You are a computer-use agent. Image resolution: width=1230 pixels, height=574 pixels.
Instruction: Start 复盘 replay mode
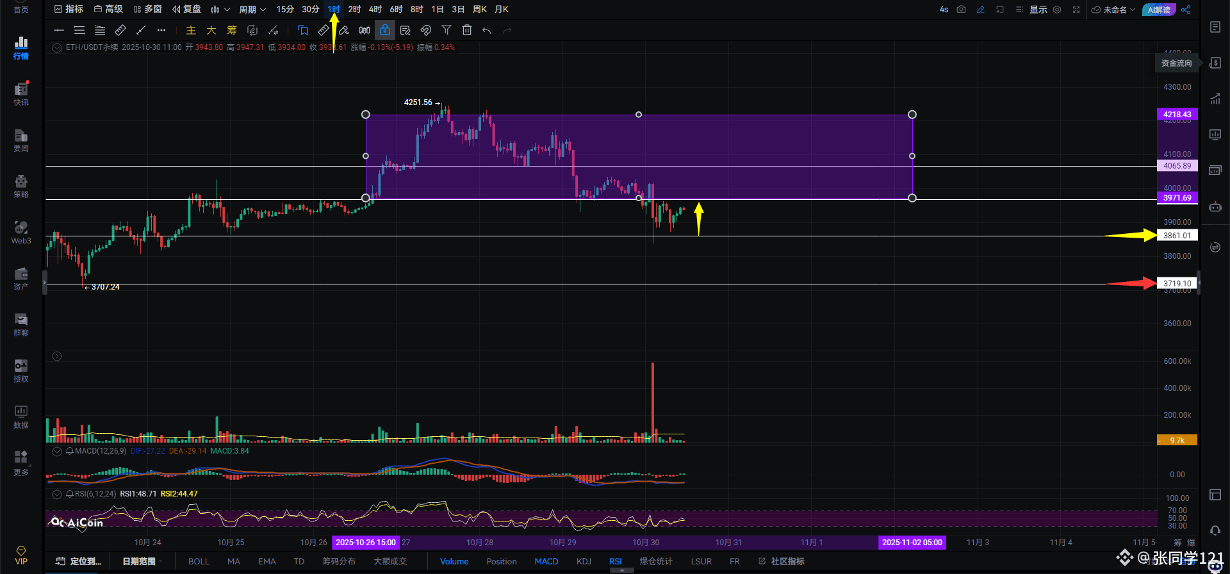pyautogui.click(x=186, y=10)
